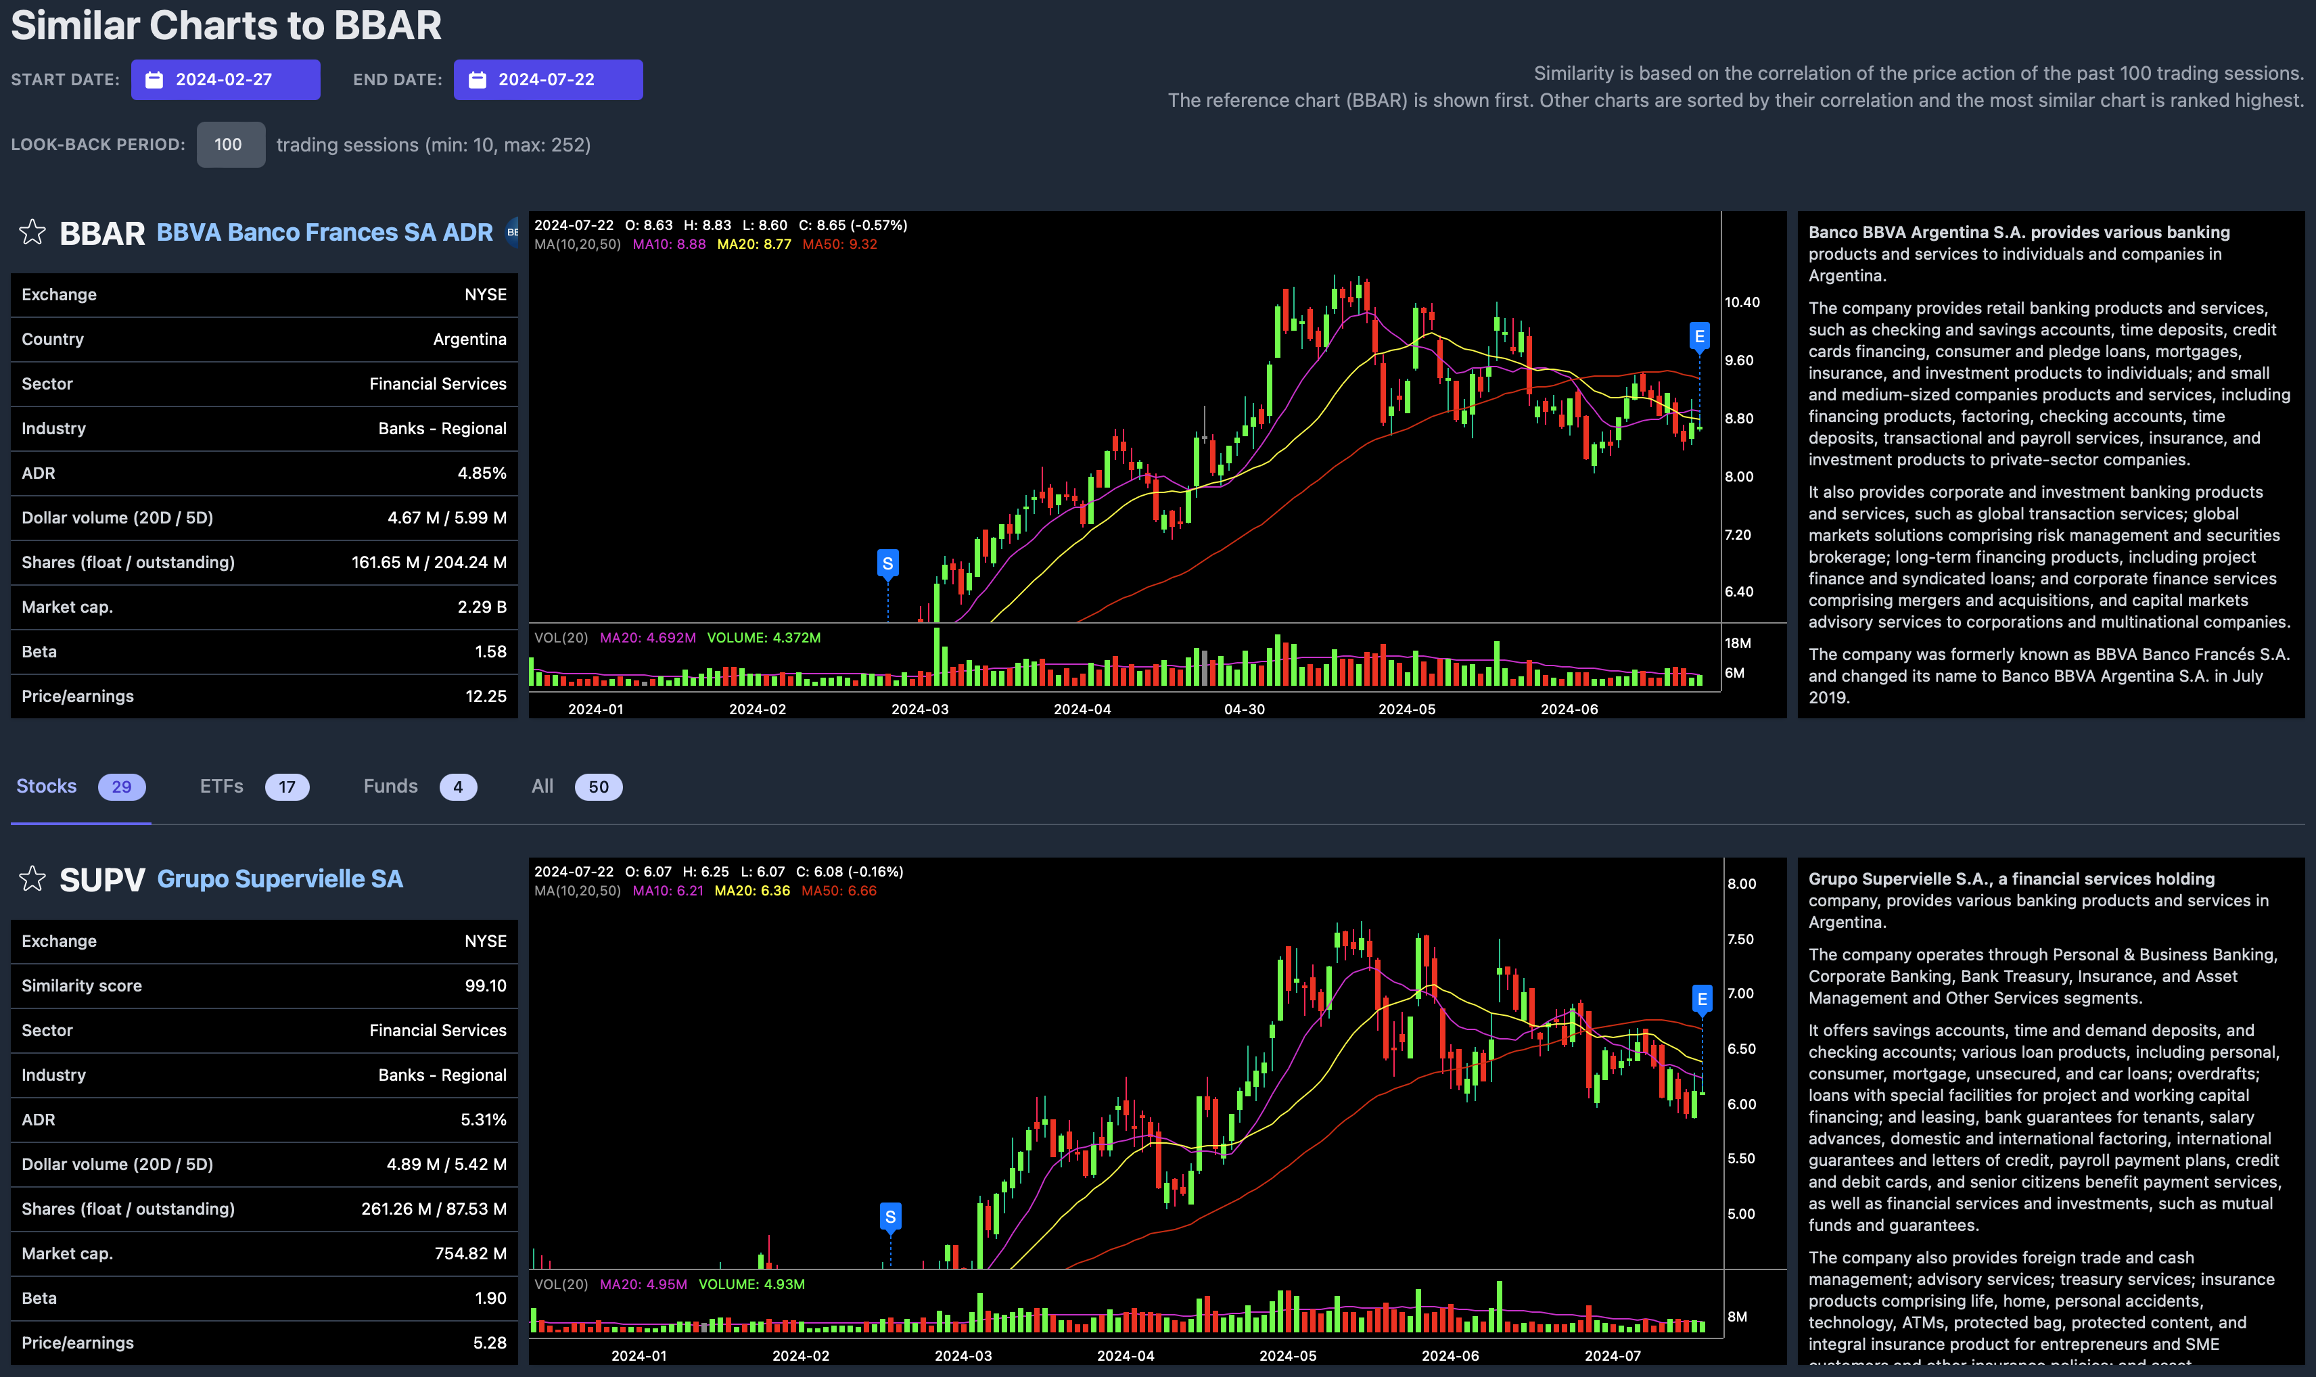Click SUPV's ADR value 5.31%
This screenshot has width=2316, height=1377.
[x=484, y=1120]
